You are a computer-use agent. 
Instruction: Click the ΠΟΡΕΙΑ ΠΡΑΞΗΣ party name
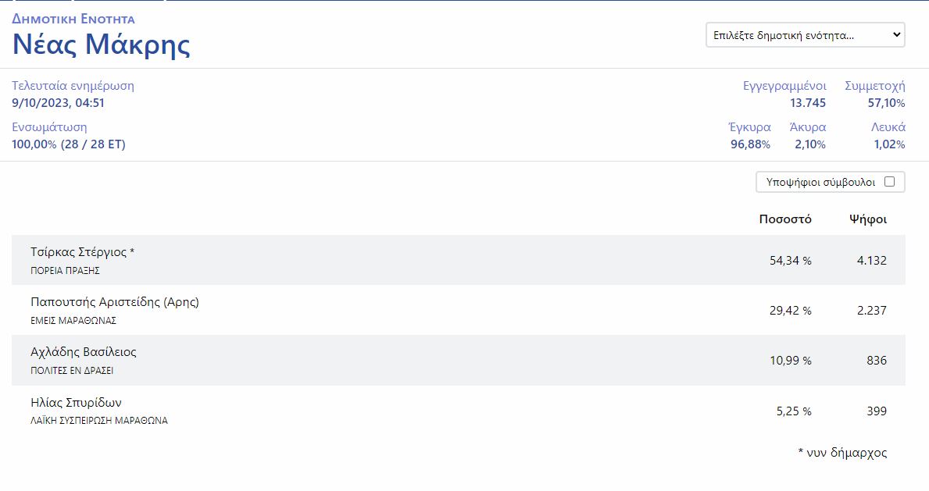point(65,271)
